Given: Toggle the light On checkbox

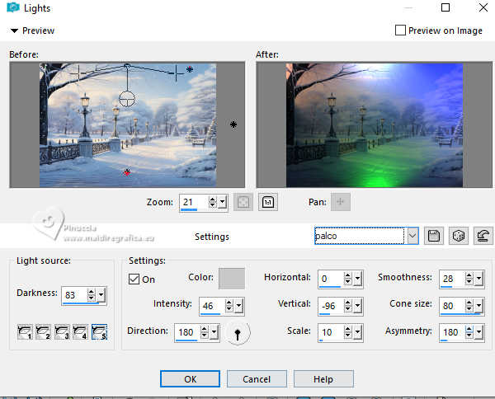Looking at the screenshot, I should click(134, 279).
